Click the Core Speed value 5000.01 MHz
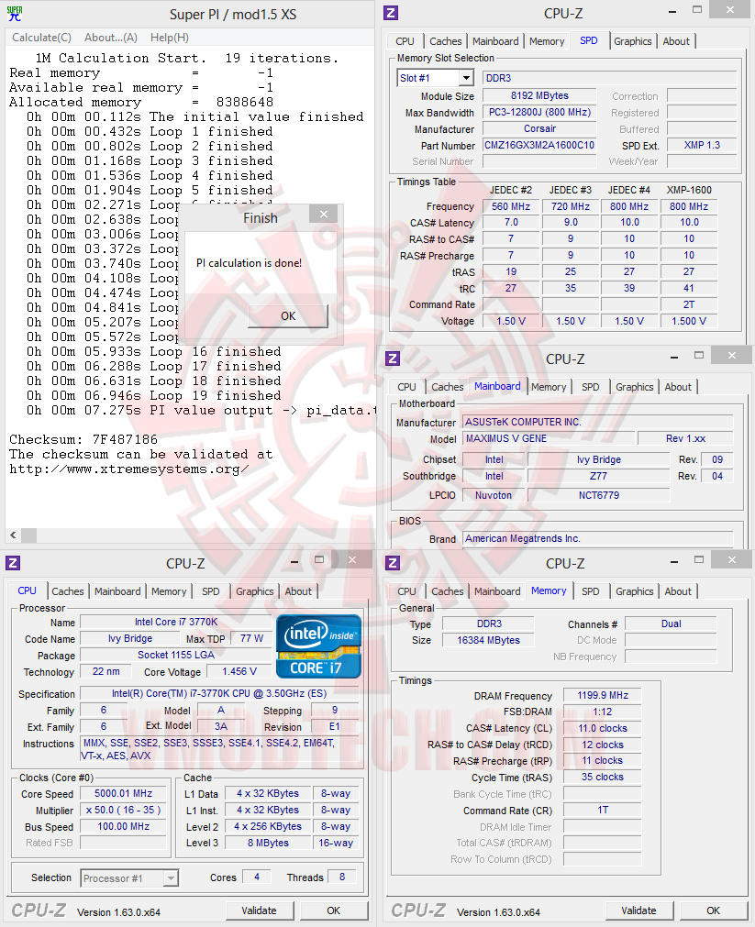The image size is (755, 927). pos(124,793)
